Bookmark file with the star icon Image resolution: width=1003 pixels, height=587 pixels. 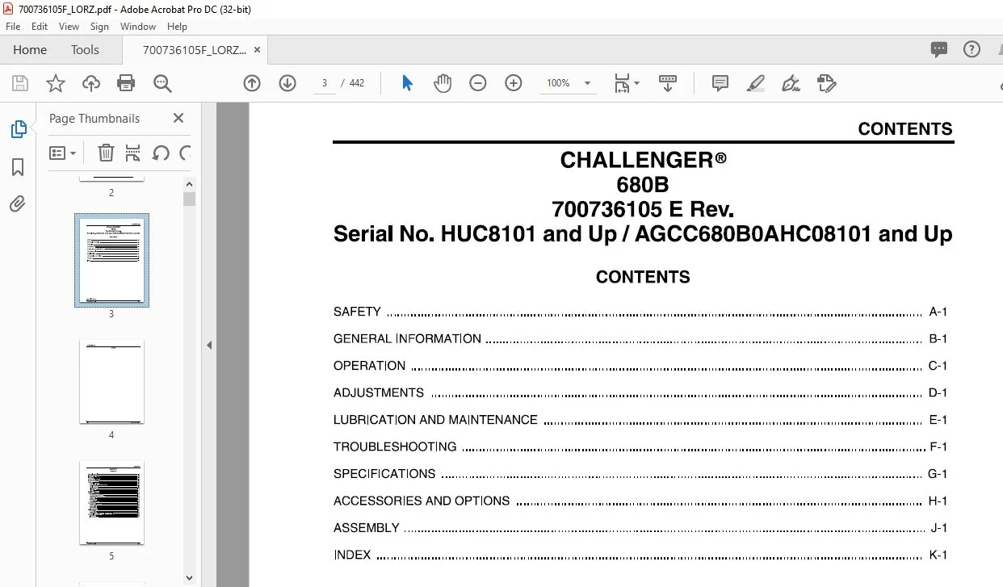(56, 83)
